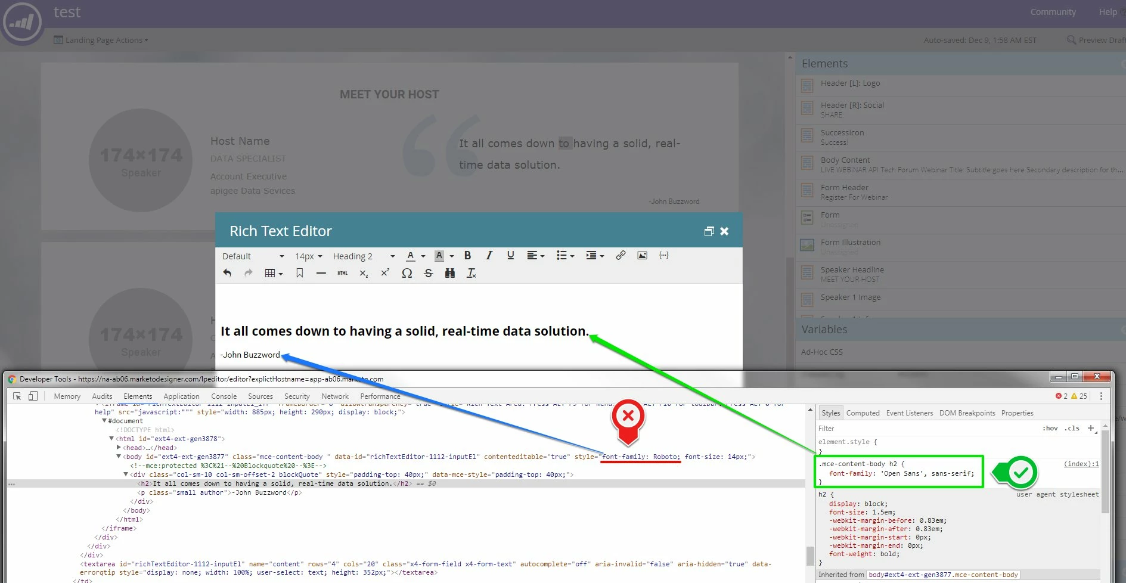Add new style rule with plus icon

tap(1091, 428)
